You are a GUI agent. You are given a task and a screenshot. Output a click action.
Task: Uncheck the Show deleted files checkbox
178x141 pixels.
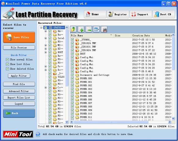click(7, 69)
